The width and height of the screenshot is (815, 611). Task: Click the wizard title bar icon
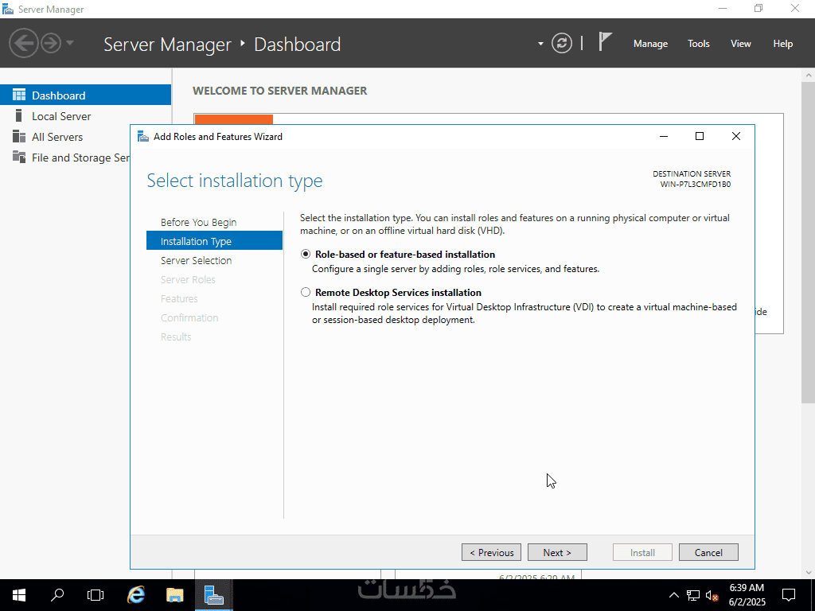143,136
